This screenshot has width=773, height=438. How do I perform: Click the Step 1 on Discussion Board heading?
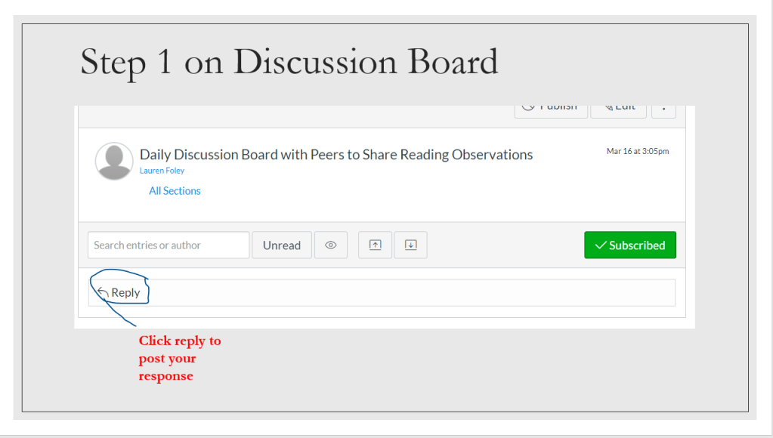point(289,62)
